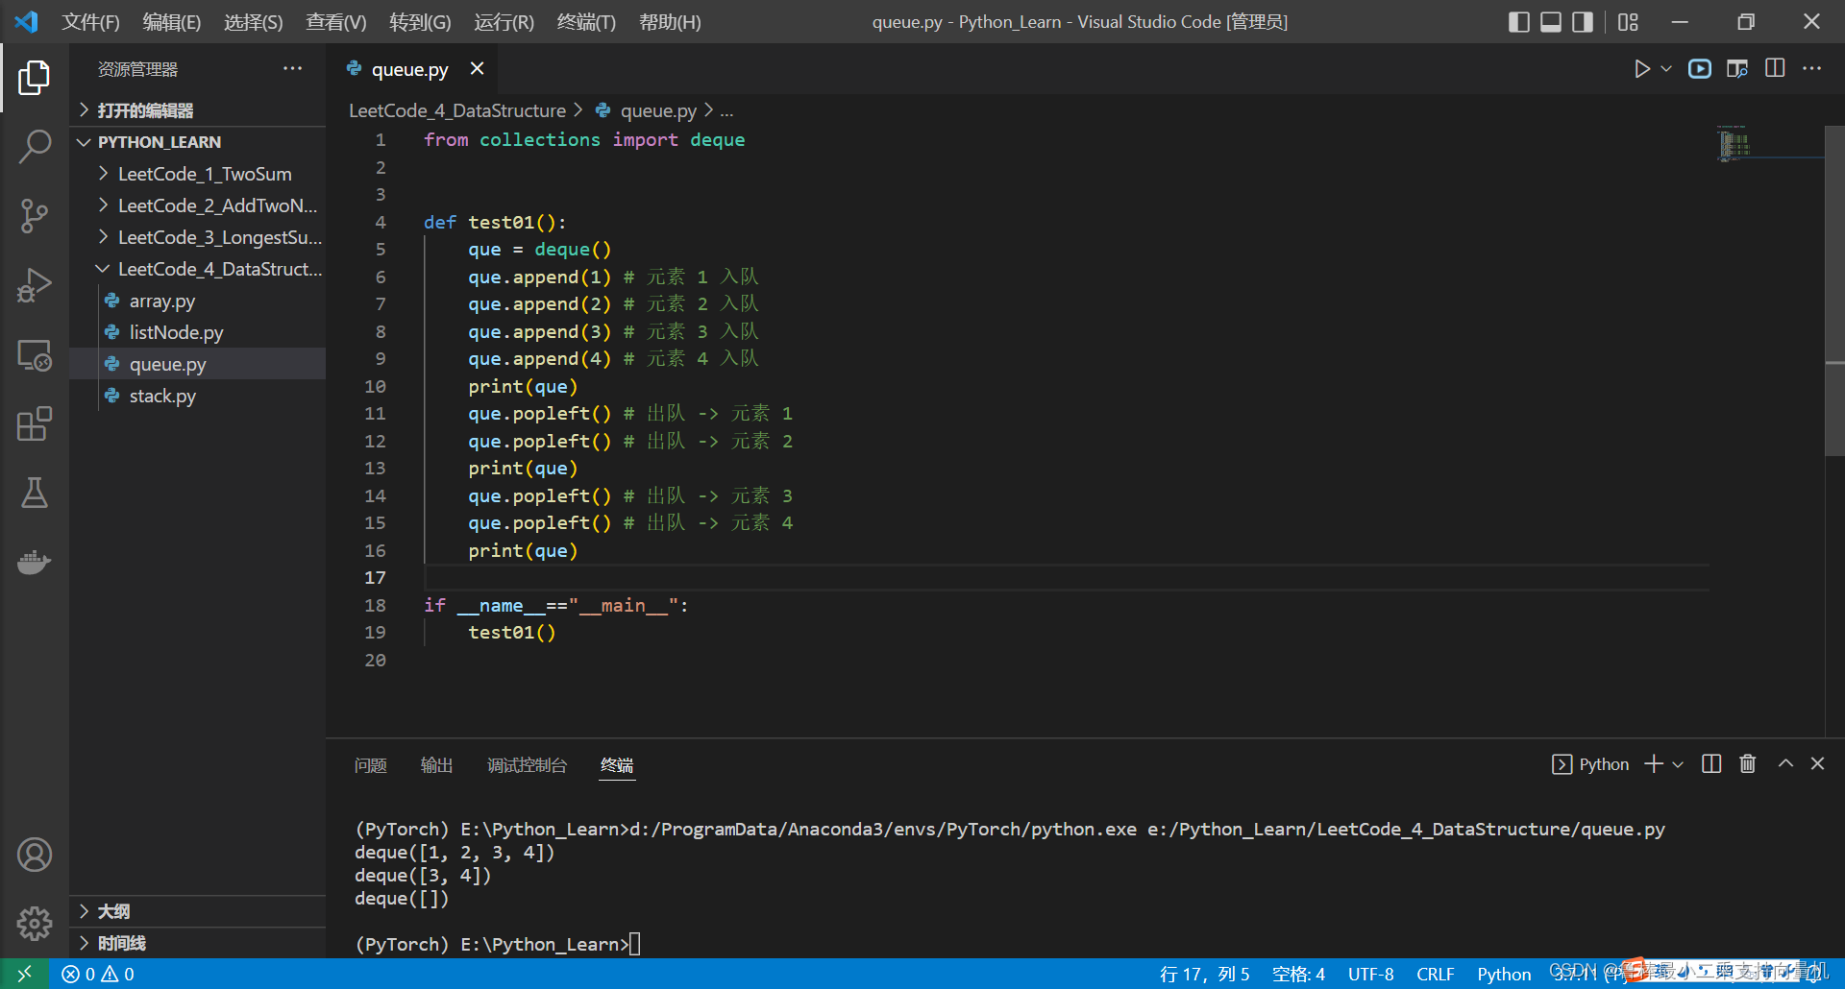Change file encoding UTF-8
The height and width of the screenshot is (989, 1845).
(1370, 974)
